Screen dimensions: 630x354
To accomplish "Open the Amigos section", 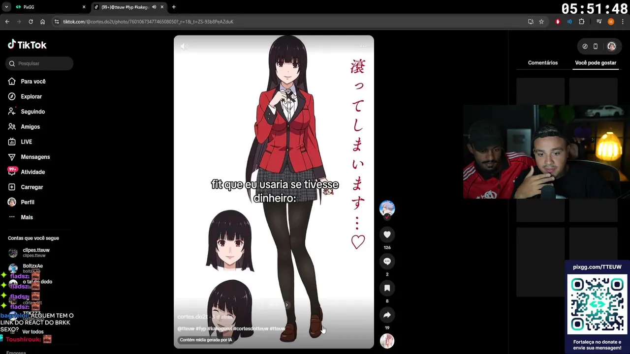I will click(x=30, y=127).
